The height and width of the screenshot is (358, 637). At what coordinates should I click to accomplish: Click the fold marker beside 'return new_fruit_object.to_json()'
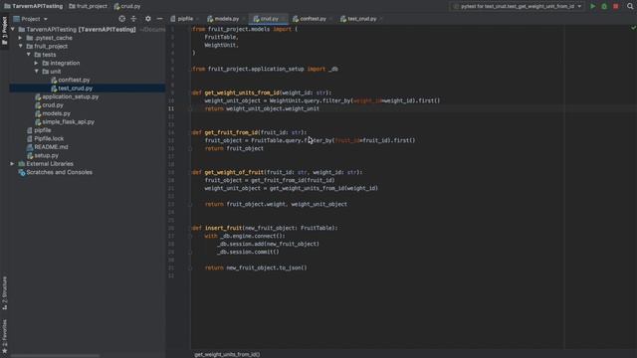pyautogui.click(x=190, y=268)
